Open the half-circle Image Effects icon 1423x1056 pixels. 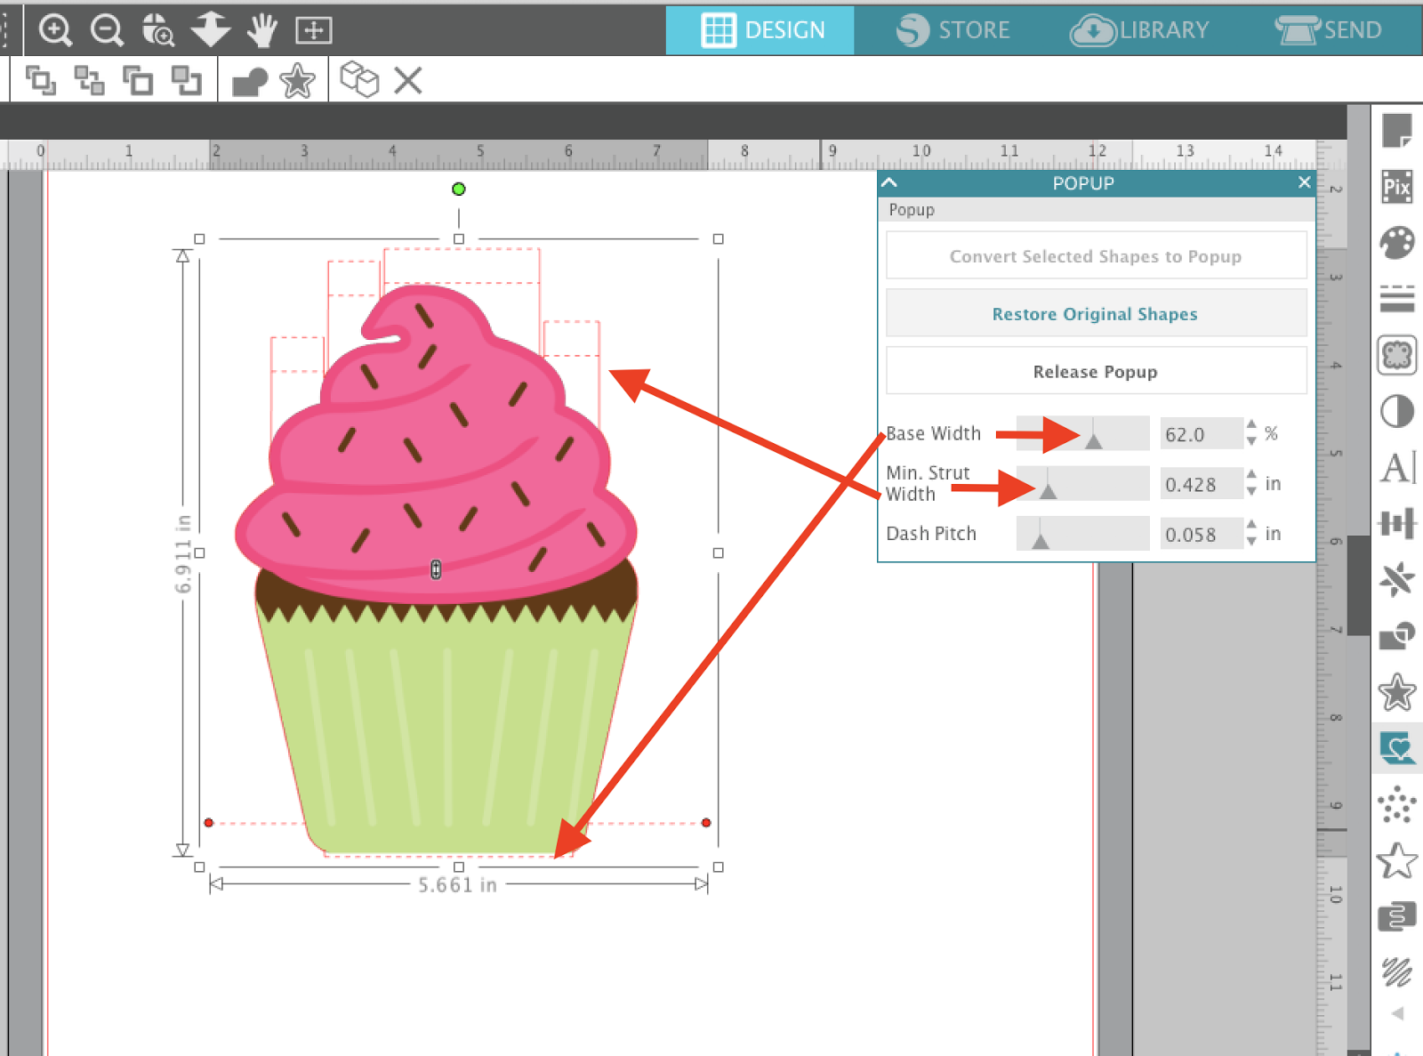click(1397, 412)
